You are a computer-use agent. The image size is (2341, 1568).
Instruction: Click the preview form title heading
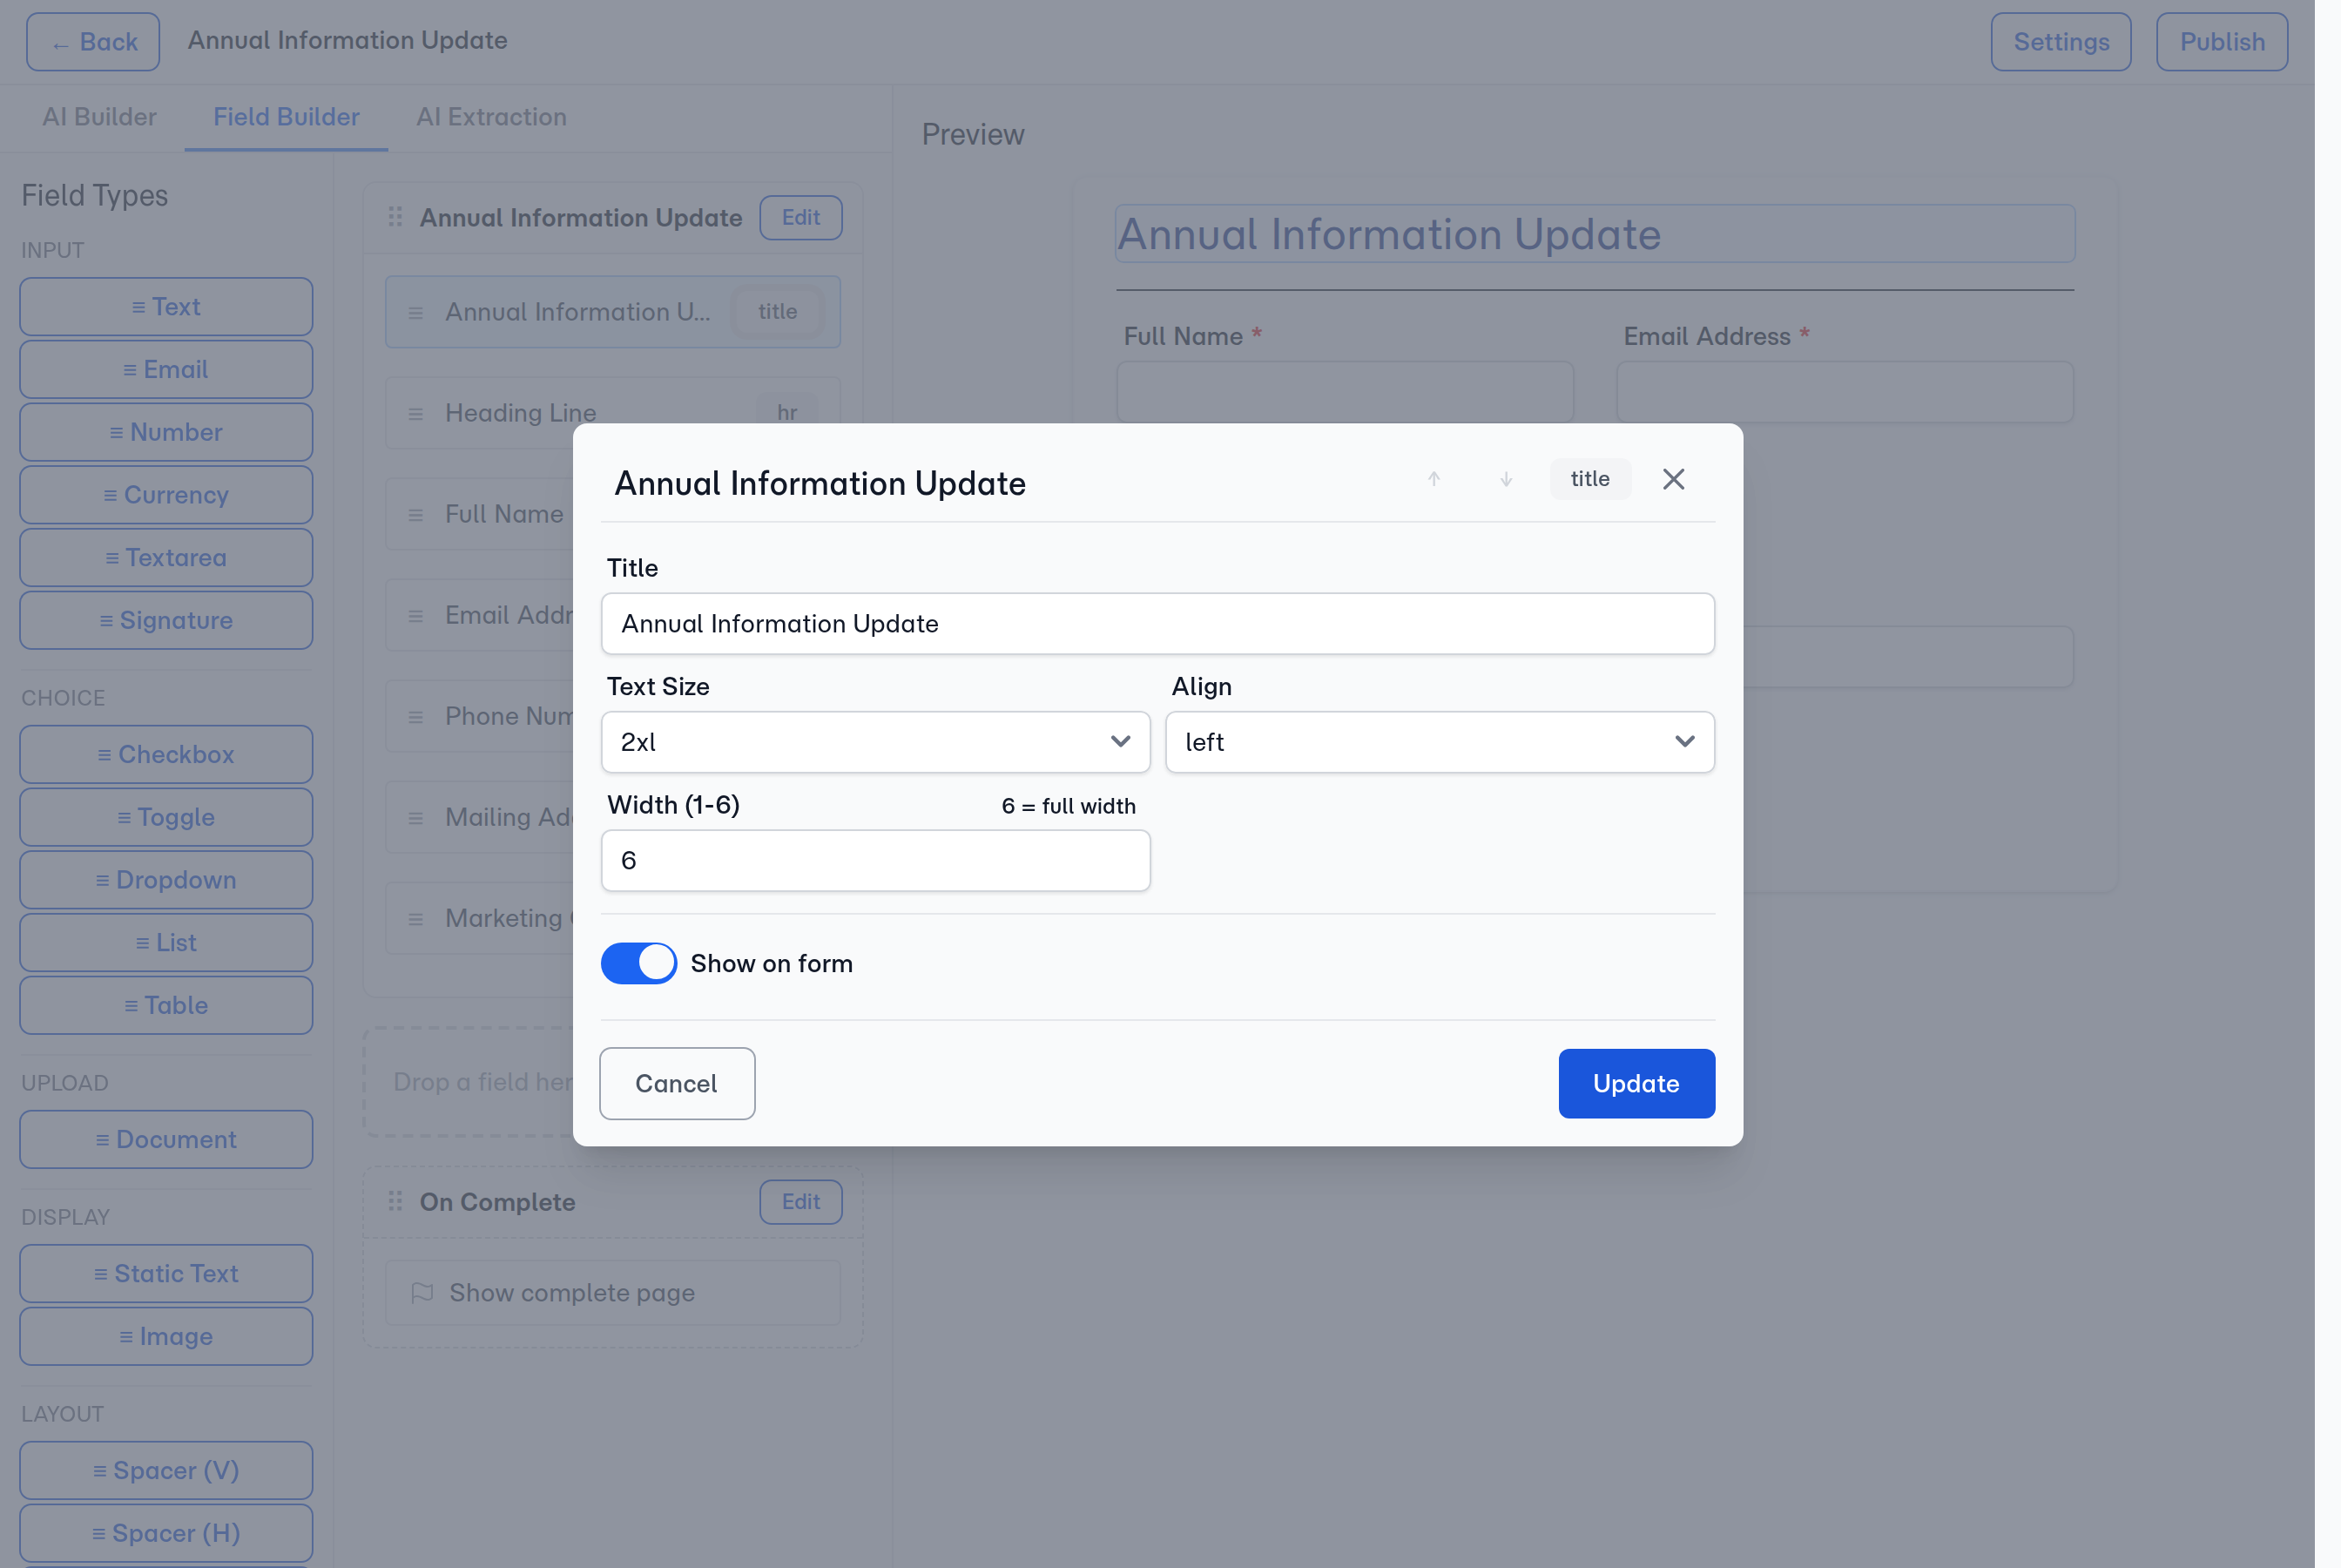(1595, 234)
